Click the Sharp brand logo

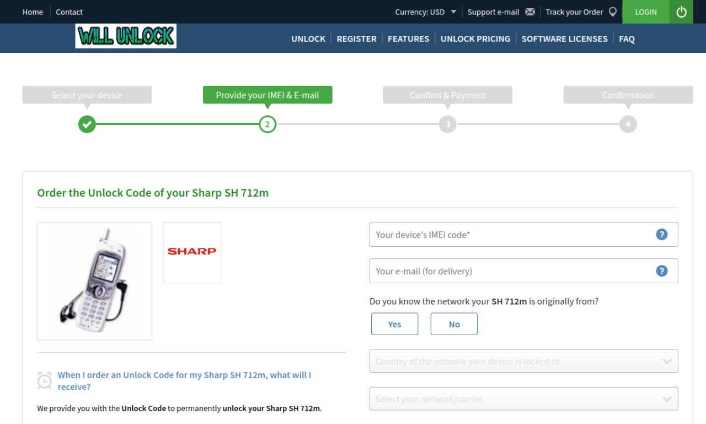(192, 252)
